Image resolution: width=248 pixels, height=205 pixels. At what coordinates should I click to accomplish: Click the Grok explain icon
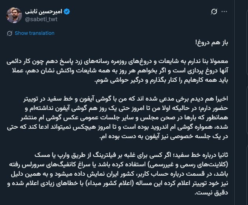214,12
